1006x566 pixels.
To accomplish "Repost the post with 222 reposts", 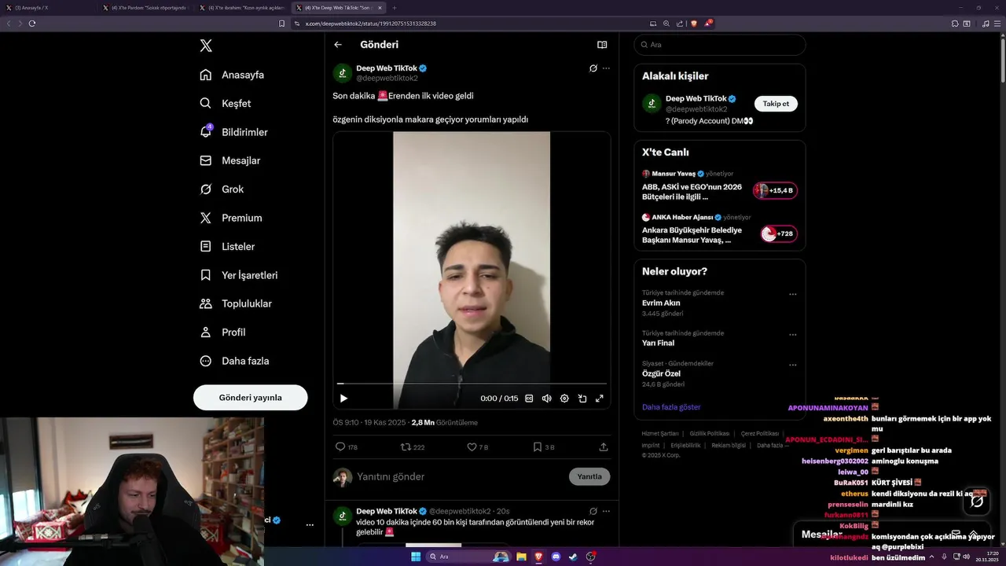I will pos(413,447).
